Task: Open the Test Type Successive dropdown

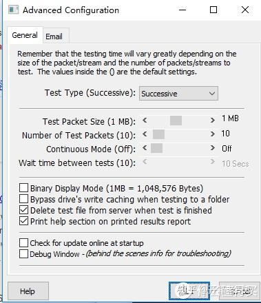Action: [x=178, y=94]
